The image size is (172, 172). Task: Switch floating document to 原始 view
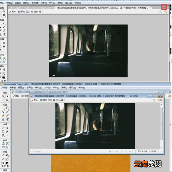[x=34, y=100]
